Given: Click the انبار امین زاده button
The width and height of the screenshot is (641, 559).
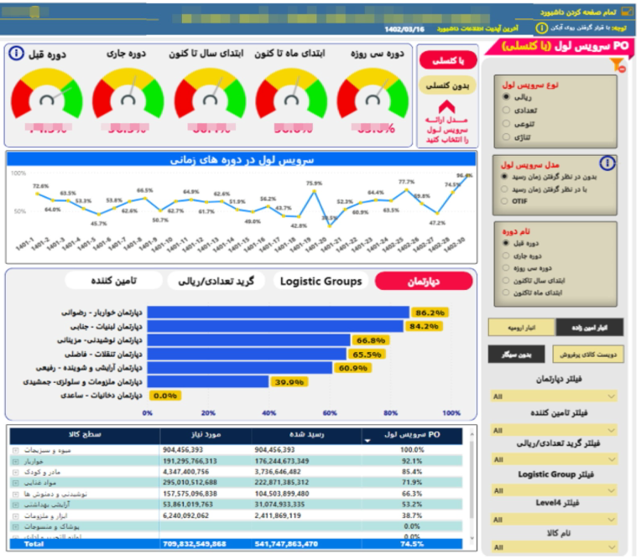Looking at the screenshot, I should pos(590,328).
